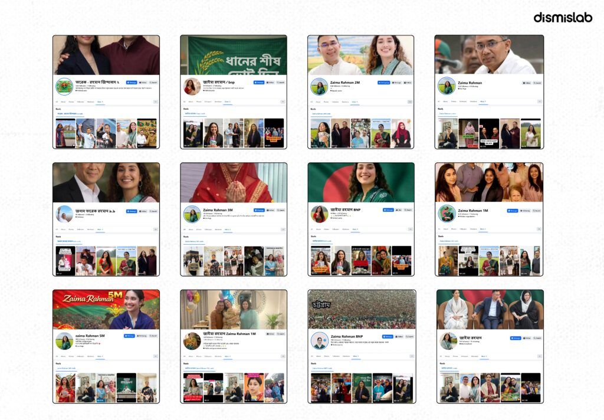Click Follow on Zaima Rahman BNP Chattogram page
The image size is (604, 420).
point(399,336)
